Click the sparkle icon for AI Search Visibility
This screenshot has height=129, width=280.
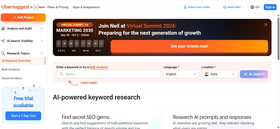click(3, 41)
